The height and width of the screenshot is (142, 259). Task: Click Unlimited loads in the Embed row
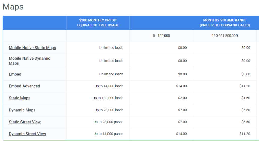point(111,74)
